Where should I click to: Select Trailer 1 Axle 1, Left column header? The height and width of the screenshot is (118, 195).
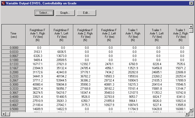coord(157,35)
